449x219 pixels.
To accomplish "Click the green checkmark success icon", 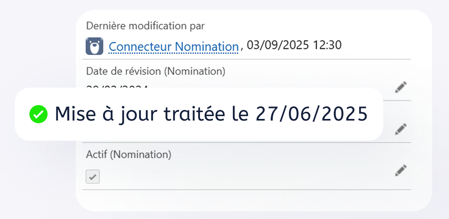I will pos(38,115).
